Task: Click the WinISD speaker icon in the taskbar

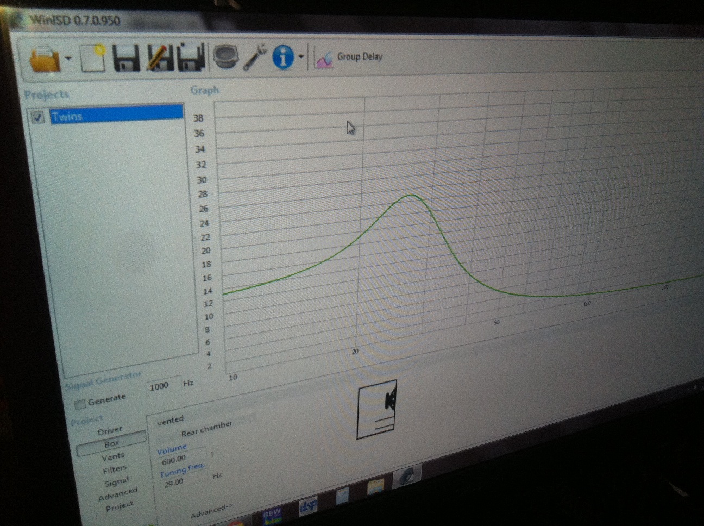Action: tap(407, 478)
